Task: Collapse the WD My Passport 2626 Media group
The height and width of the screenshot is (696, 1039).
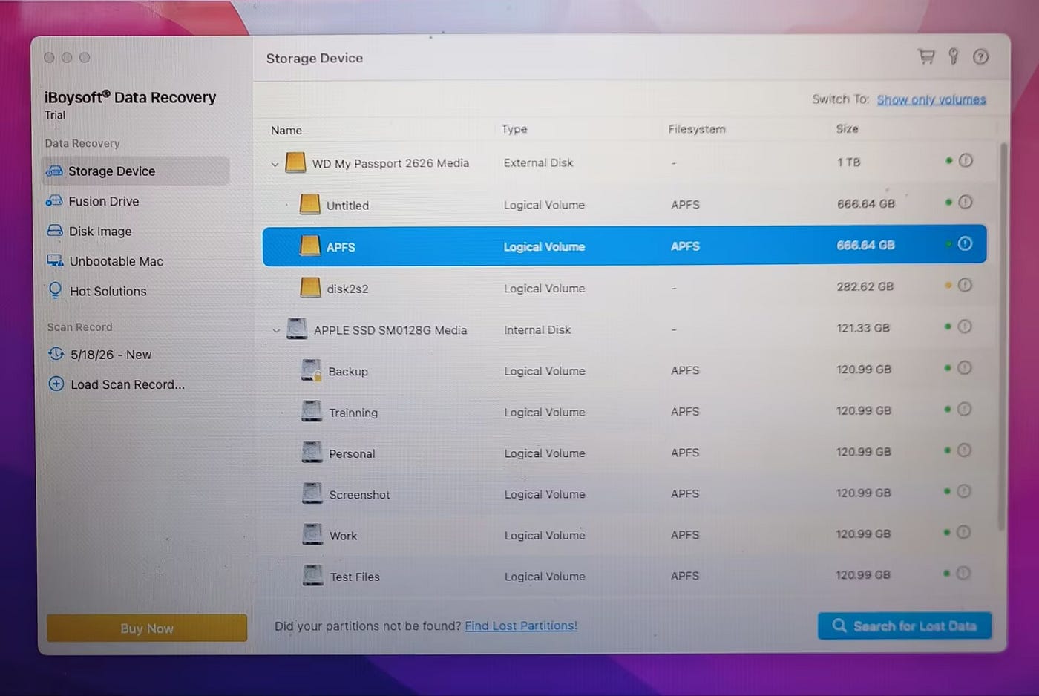Action: click(275, 164)
